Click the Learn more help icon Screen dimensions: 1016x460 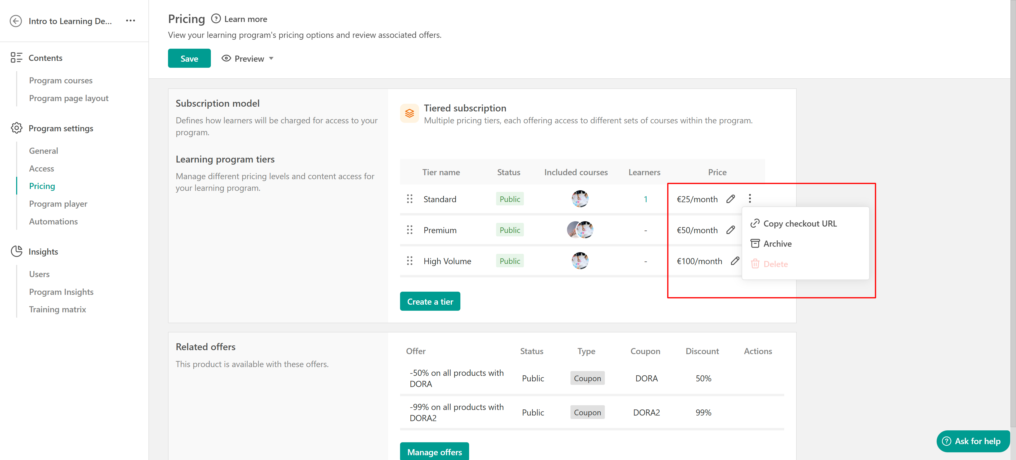216,19
